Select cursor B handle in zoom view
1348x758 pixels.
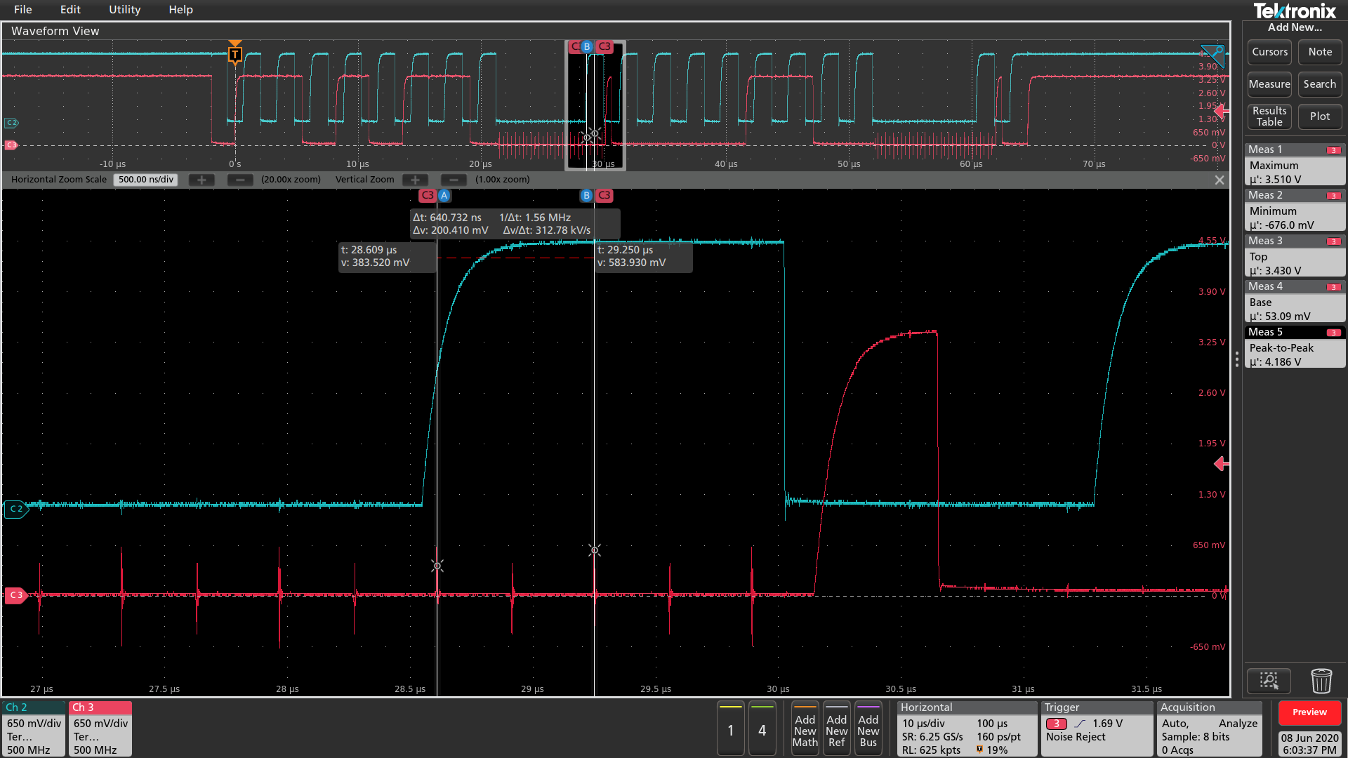click(586, 196)
